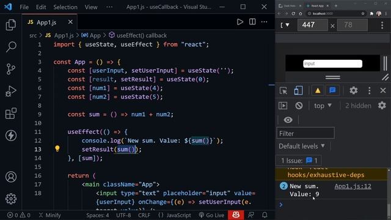Open the Explorer view in VS Code
This screenshot has height=220, width=391.
(11, 24)
